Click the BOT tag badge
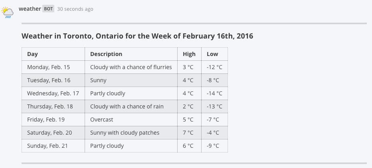Image resolution: width=372 pixels, height=168 pixels. pos(48,9)
